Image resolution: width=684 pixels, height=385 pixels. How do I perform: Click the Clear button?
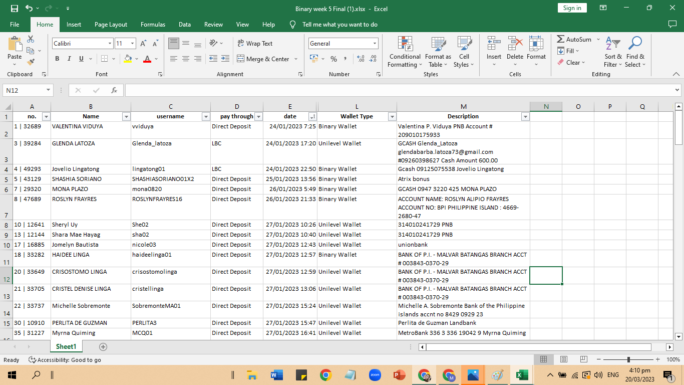click(570, 62)
